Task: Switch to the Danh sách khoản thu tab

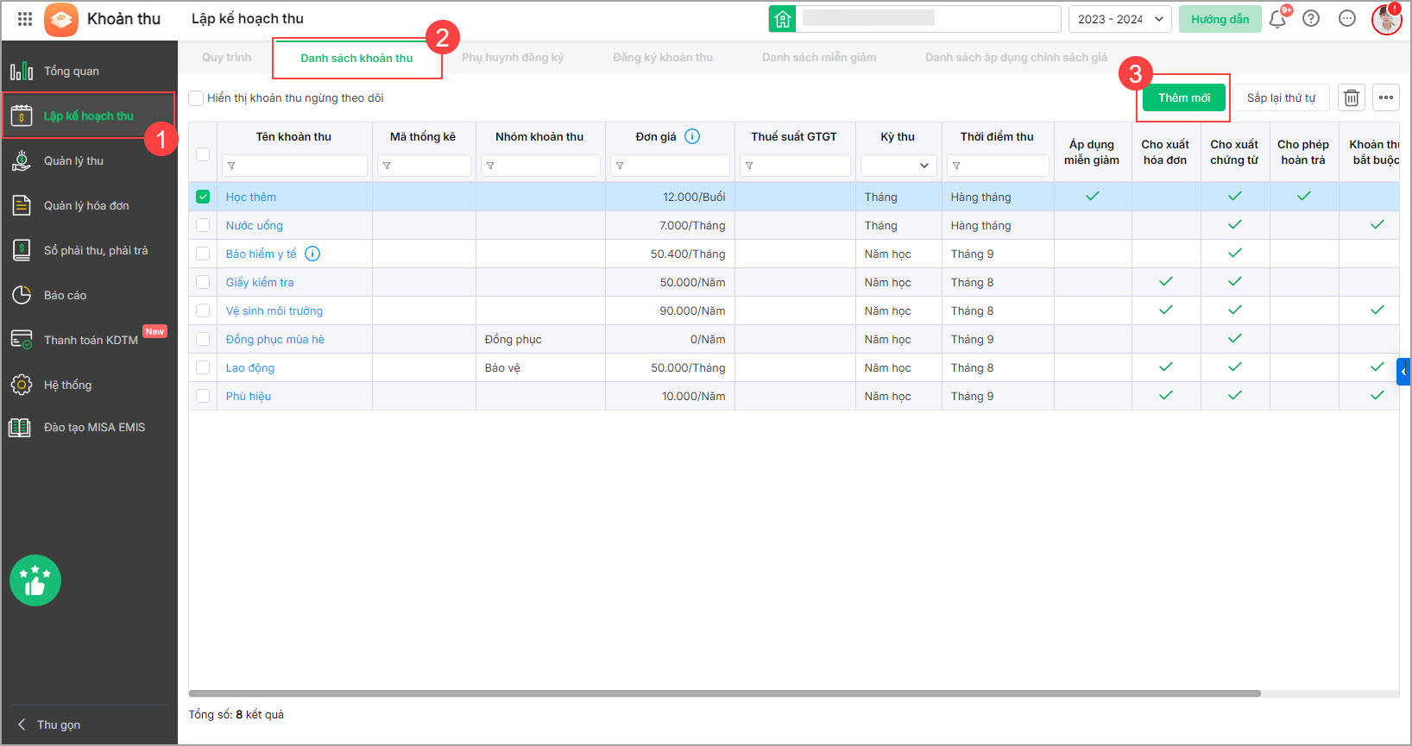Action: click(x=356, y=59)
